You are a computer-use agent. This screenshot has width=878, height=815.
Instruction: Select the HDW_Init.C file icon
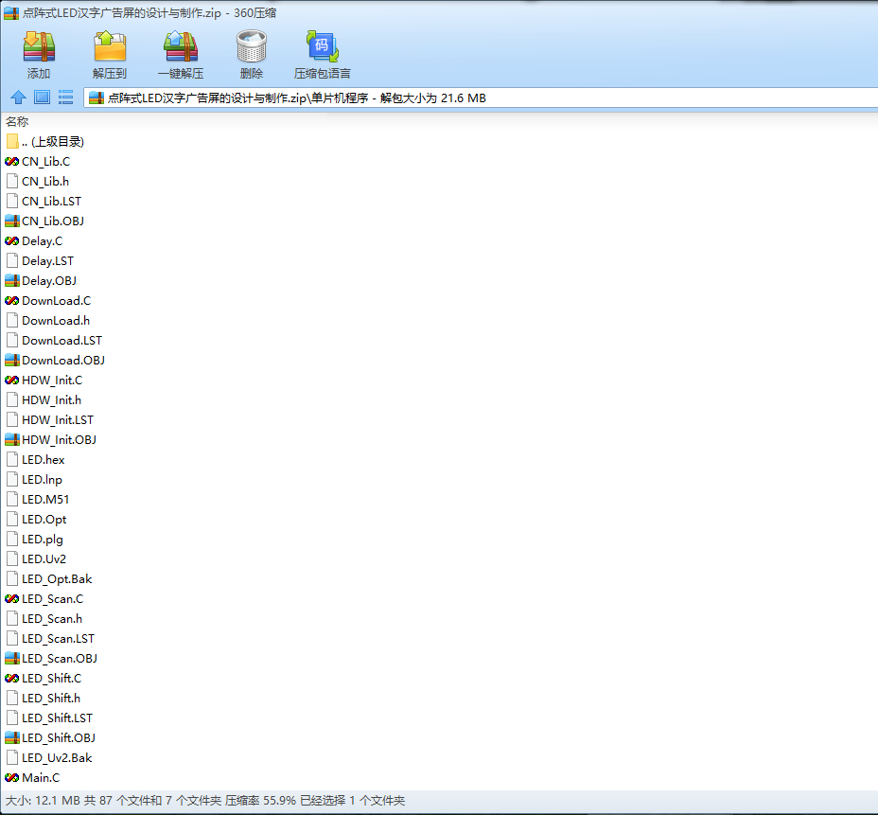[x=11, y=381]
